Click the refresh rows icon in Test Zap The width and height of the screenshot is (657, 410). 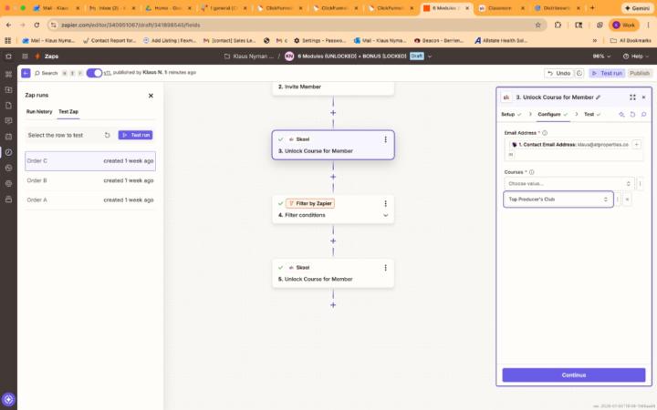click(107, 135)
